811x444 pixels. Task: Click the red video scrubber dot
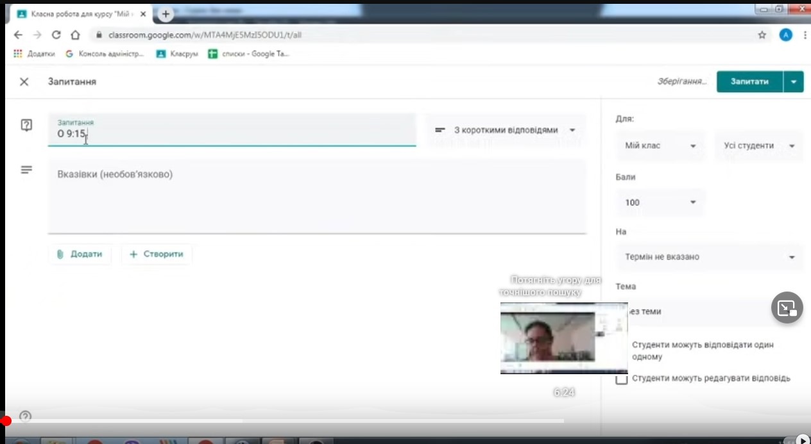click(6, 421)
